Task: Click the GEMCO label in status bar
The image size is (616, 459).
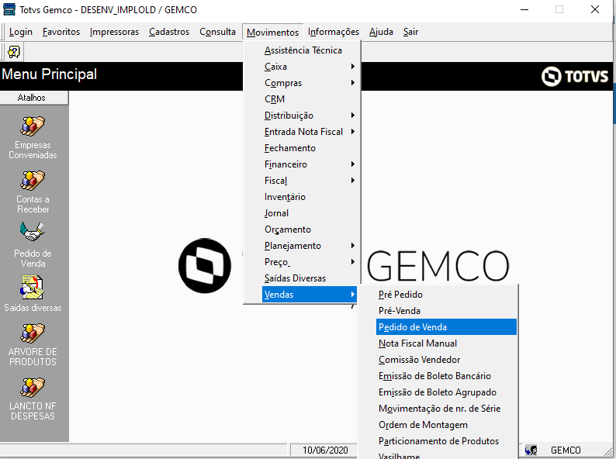Action: pos(566,450)
